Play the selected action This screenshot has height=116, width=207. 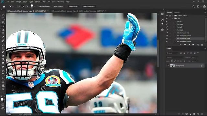[189, 45]
